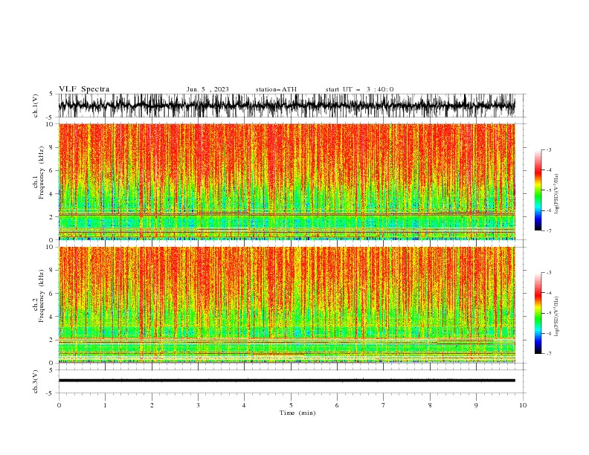The image size is (589, 455).
Task: Click the time axis tick label "0"
Action: tap(59, 405)
